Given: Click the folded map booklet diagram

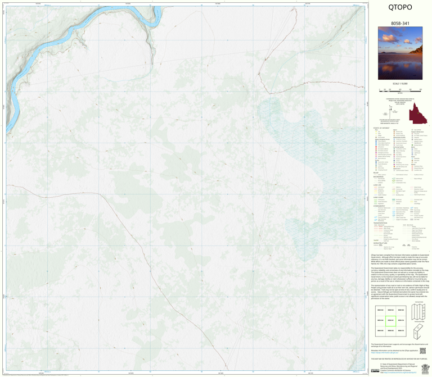Looking at the screenshot, I should 418,331.
